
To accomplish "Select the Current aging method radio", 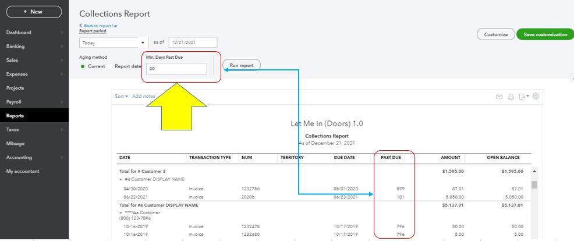I will [x=83, y=66].
